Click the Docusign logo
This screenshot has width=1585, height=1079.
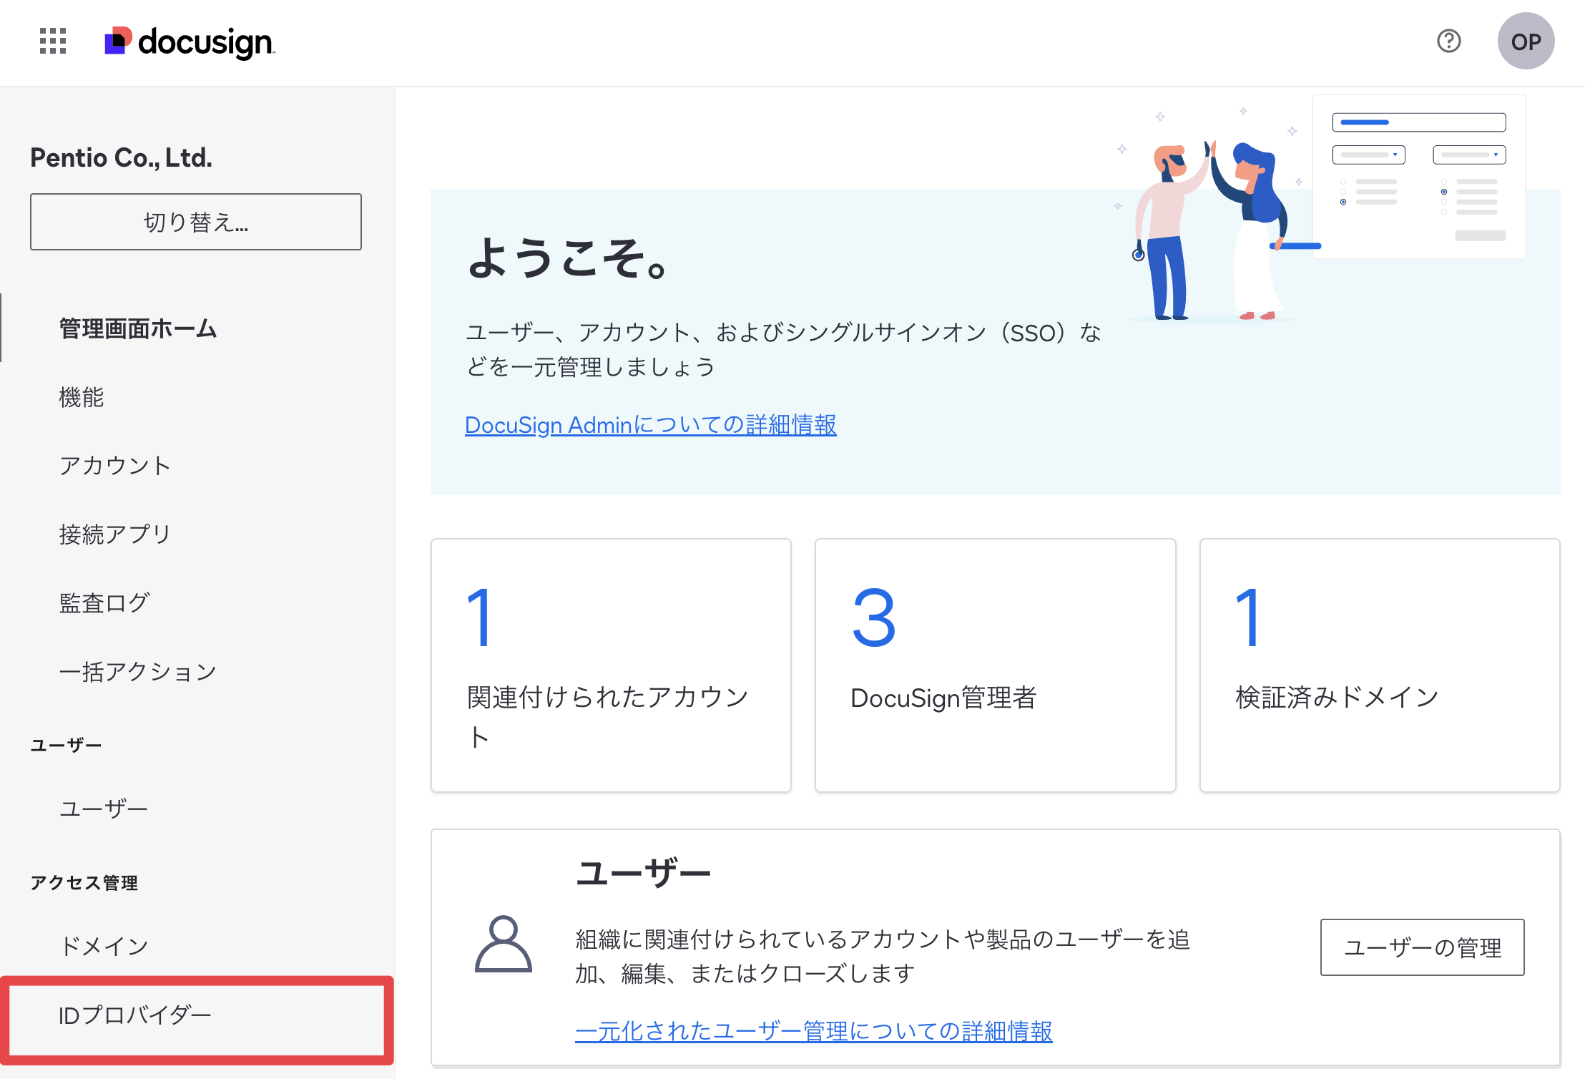pos(190,41)
